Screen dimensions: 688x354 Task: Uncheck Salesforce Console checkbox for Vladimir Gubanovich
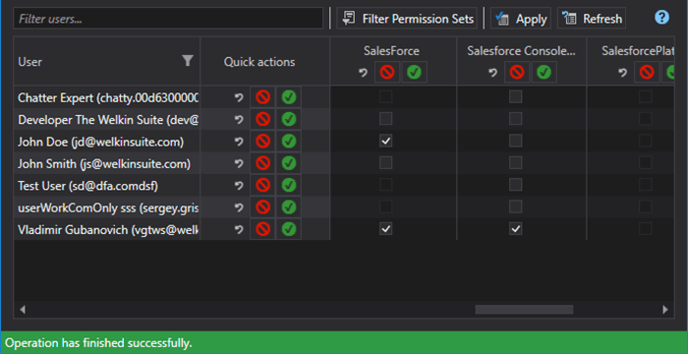516,229
